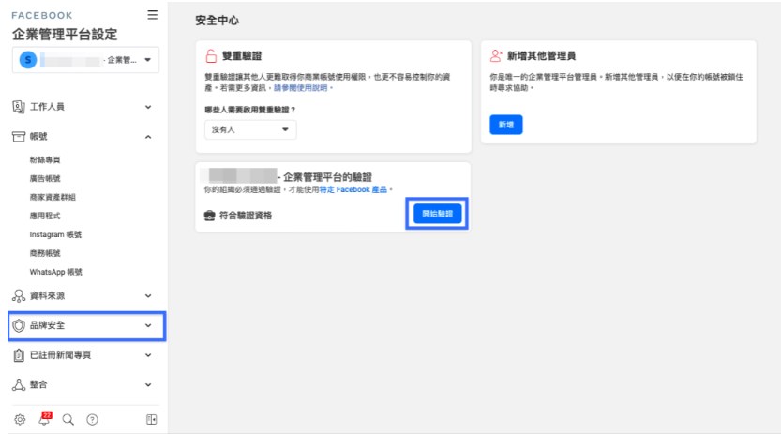Screen dimensions: 781x434
Task: Open the business account selector dropdown
Action: point(85,60)
